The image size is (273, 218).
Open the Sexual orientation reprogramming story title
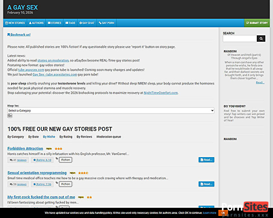tap(37, 173)
